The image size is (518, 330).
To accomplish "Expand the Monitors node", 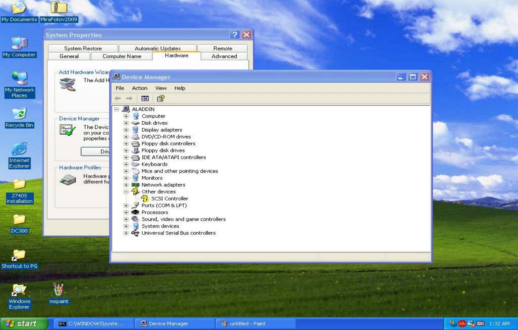I will click(x=126, y=178).
